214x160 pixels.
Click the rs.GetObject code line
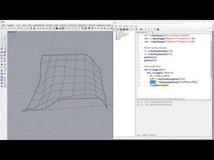(167, 36)
